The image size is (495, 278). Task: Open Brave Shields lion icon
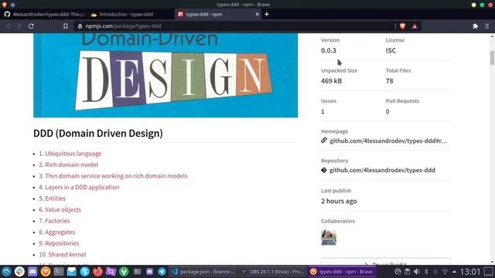(402, 26)
